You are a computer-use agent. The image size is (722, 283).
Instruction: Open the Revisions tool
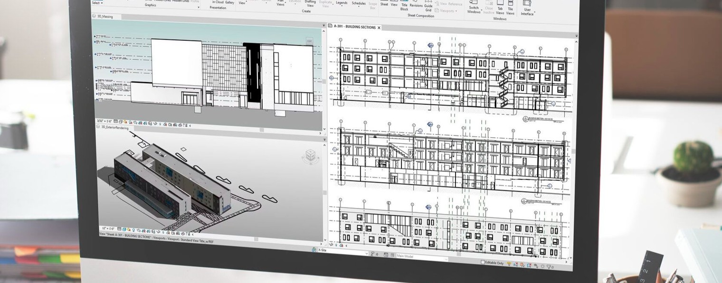point(416,4)
